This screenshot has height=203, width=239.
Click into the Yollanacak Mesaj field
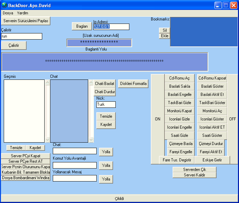pos(75,178)
